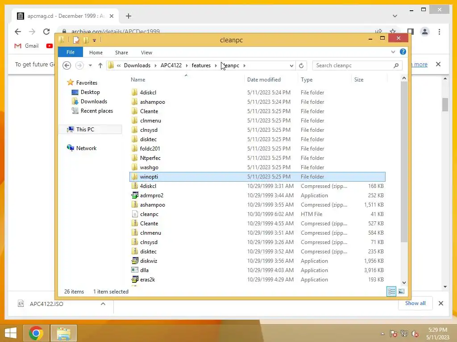Open Explorer Help question mark icon

click(x=403, y=52)
